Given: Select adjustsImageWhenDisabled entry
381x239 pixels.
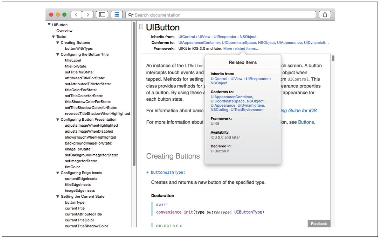Looking at the screenshot, I should tap(89, 131).
